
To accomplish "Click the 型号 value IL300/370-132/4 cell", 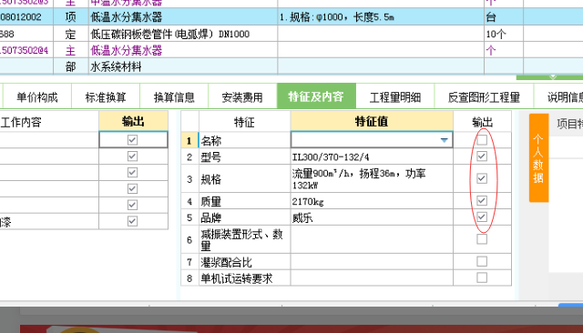I will pyautogui.click(x=372, y=156).
